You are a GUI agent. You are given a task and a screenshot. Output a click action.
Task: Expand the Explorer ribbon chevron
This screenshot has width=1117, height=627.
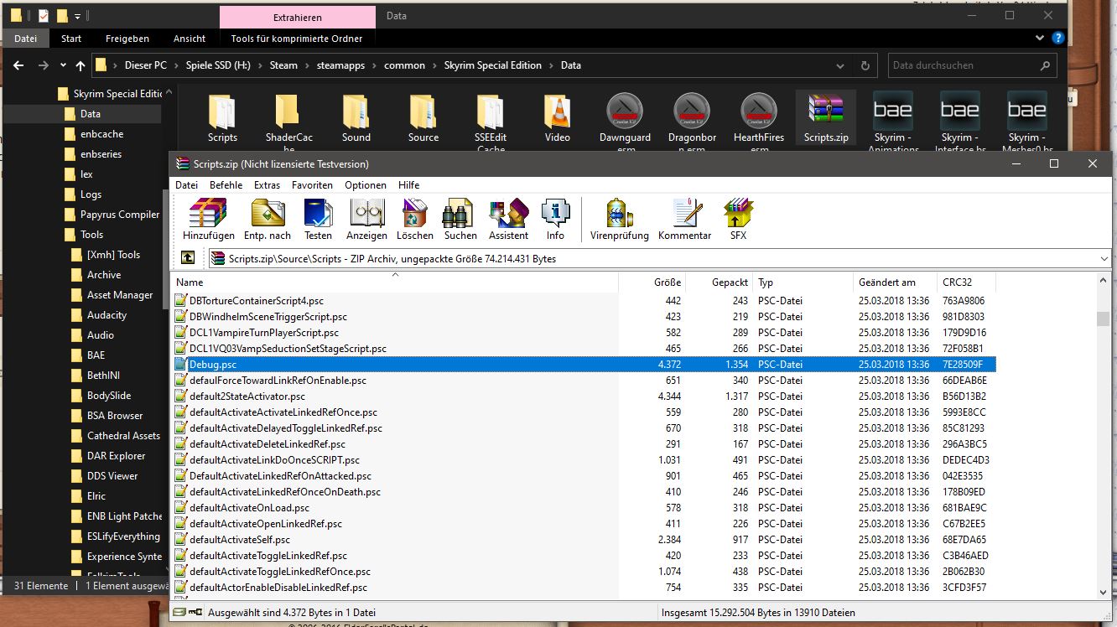click(x=1042, y=38)
